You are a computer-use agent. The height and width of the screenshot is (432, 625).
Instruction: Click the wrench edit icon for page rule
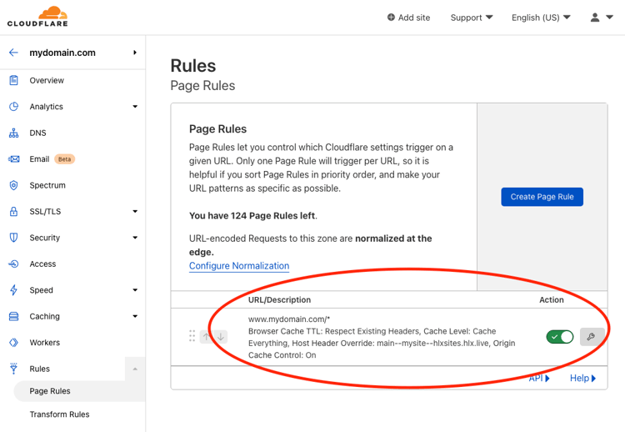592,337
